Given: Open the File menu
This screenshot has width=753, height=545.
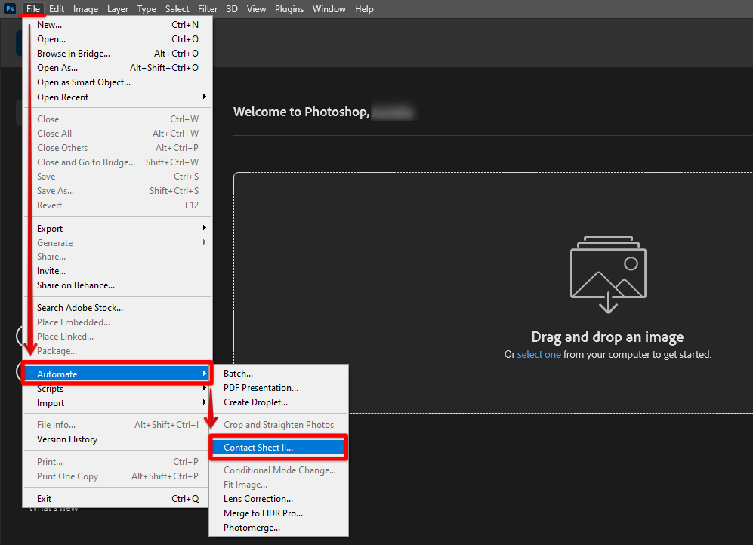Looking at the screenshot, I should point(33,8).
